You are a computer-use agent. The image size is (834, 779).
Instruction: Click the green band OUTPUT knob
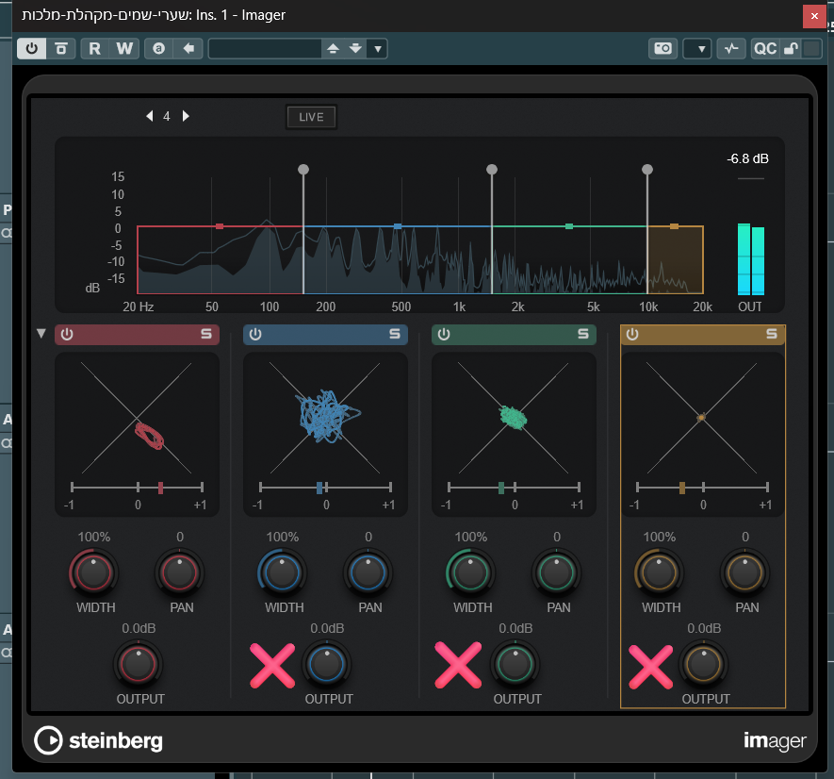[515, 665]
